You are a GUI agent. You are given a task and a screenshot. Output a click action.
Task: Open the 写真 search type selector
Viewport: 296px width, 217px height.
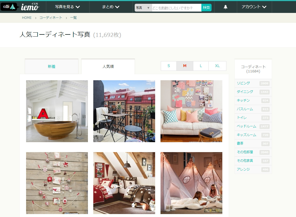pos(143,8)
